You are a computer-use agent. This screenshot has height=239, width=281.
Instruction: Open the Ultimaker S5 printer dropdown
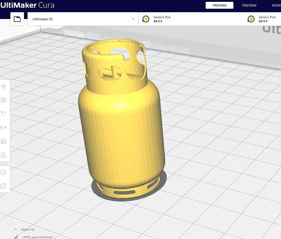click(x=83, y=19)
